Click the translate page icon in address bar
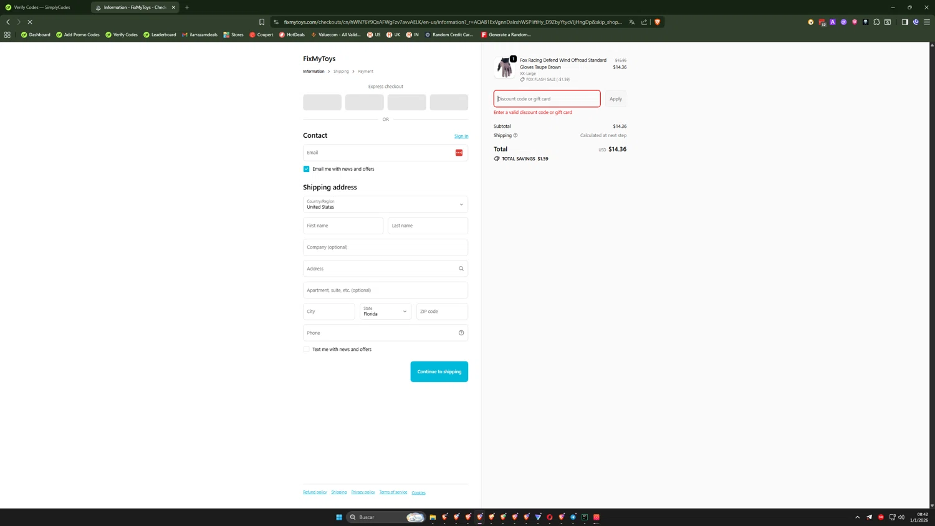 point(631,22)
